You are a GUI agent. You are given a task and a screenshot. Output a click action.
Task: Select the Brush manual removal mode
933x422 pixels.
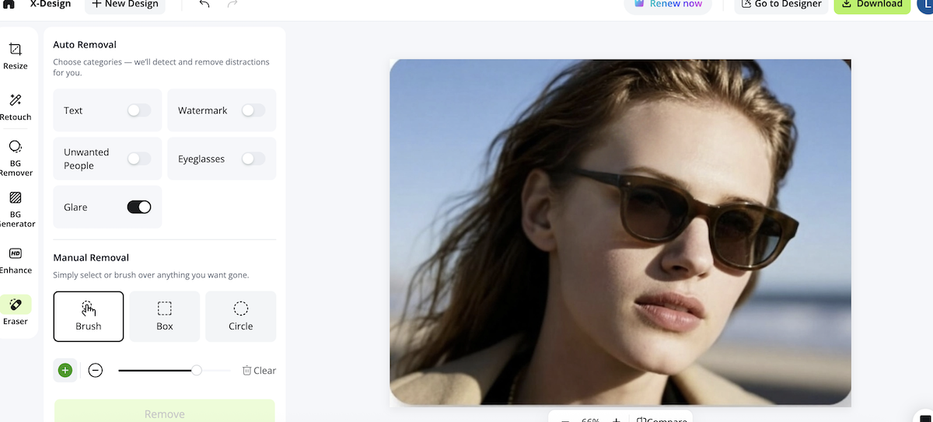[x=89, y=316]
